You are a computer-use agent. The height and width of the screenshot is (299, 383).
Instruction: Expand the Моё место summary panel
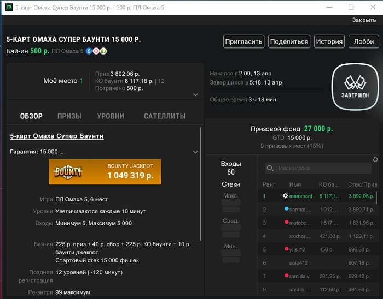[195, 95]
